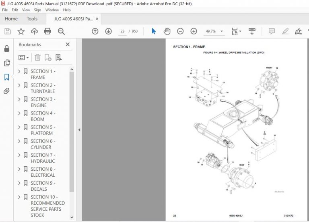This screenshot has width=309, height=222.
Task: Jump to SECTION 7 - HYDRAULIC bookmark text
Action: tap(43, 158)
